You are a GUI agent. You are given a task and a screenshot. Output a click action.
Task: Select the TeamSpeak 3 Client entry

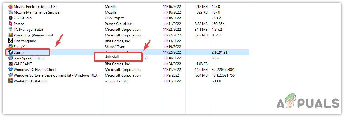[x=29, y=58]
